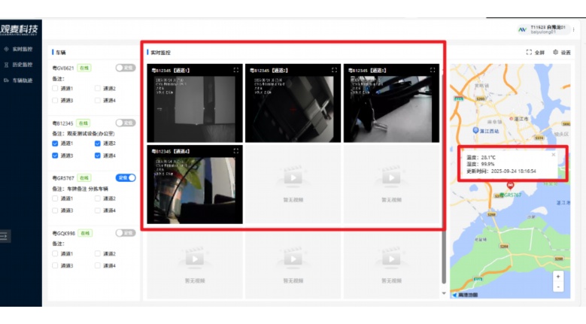This screenshot has width=586, height=324.
Task: Check 通道2 under vehicle 粤GR5767
Action: click(98, 198)
